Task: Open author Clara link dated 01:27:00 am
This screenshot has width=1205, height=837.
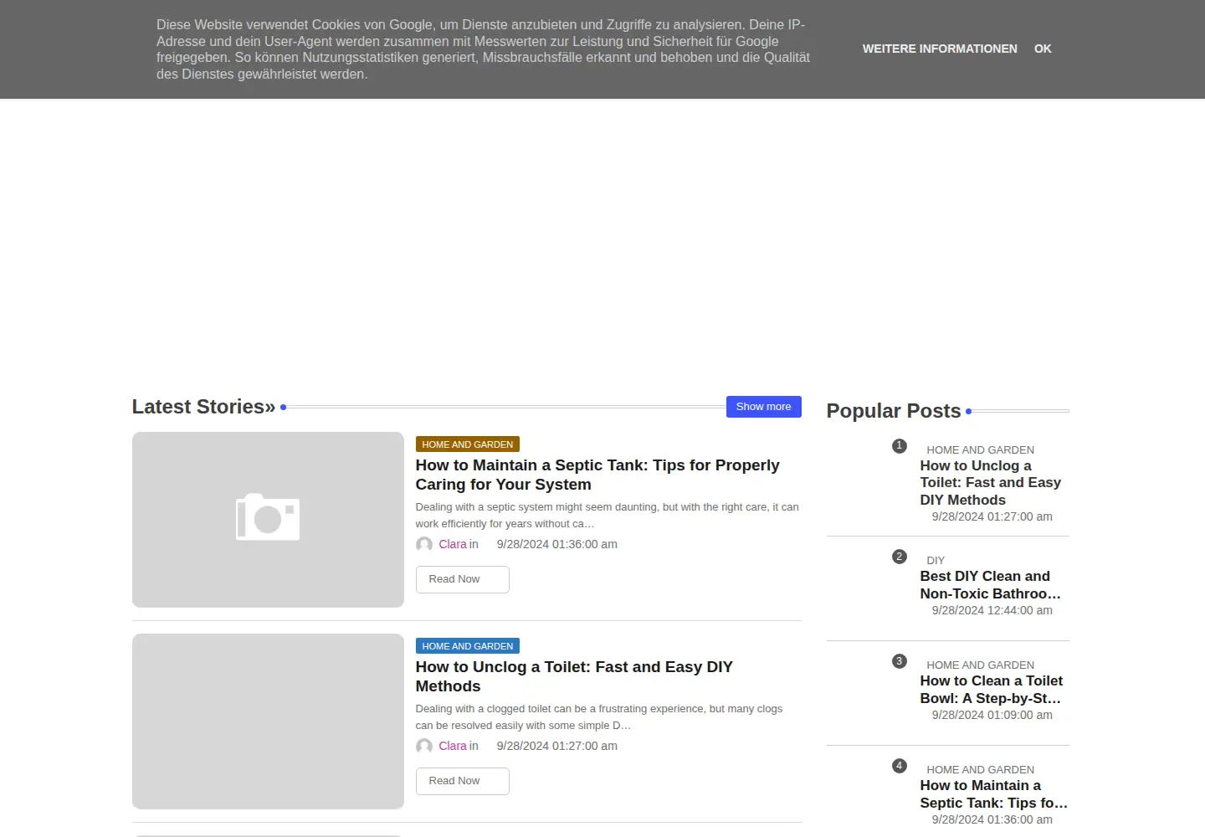Action: click(453, 746)
